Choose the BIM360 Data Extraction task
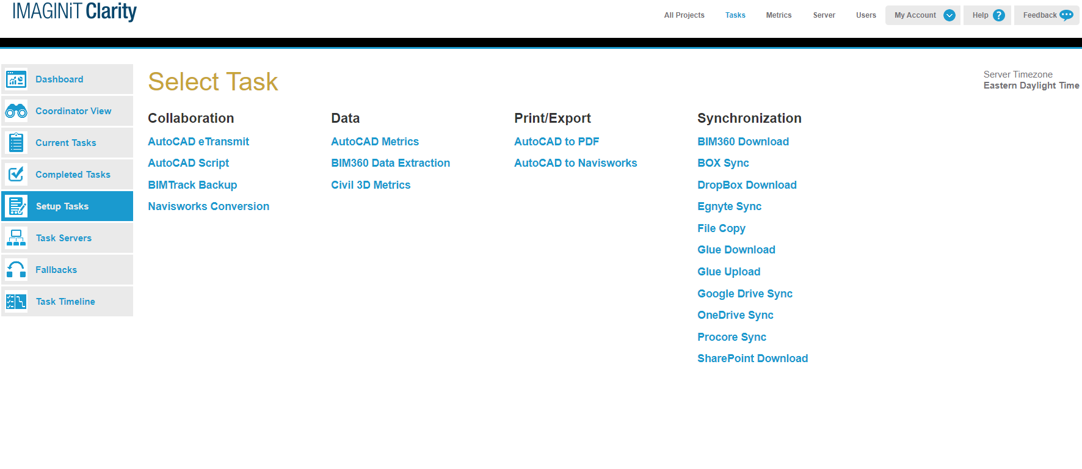The image size is (1082, 469). (390, 163)
